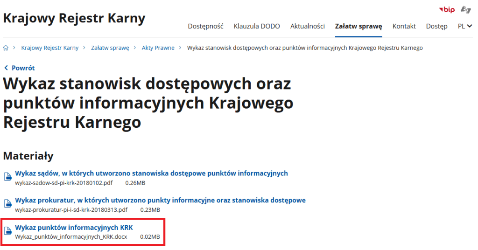Expand the PL language dropdown
Viewport: 478px width, 250px height.
[464, 26]
